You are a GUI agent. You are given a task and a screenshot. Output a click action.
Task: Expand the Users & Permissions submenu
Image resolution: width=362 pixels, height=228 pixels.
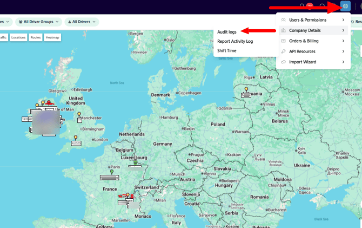(313, 20)
